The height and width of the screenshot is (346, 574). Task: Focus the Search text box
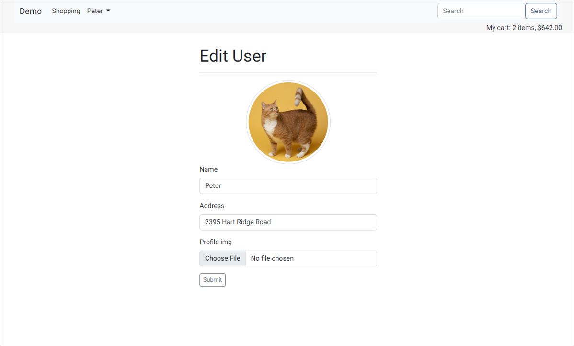[x=481, y=11]
